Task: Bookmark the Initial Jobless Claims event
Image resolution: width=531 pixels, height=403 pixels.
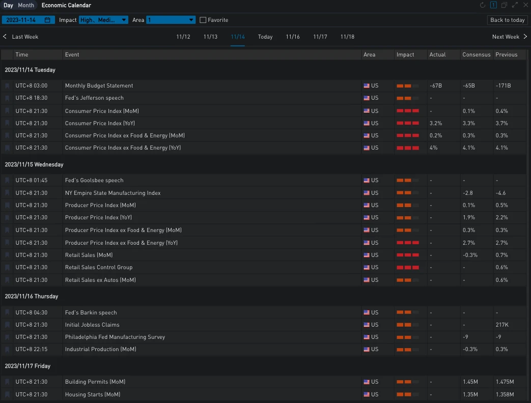Action: pos(7,325)
